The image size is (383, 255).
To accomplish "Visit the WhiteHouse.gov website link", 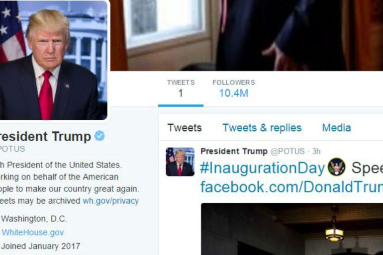I will pos(32,232).
